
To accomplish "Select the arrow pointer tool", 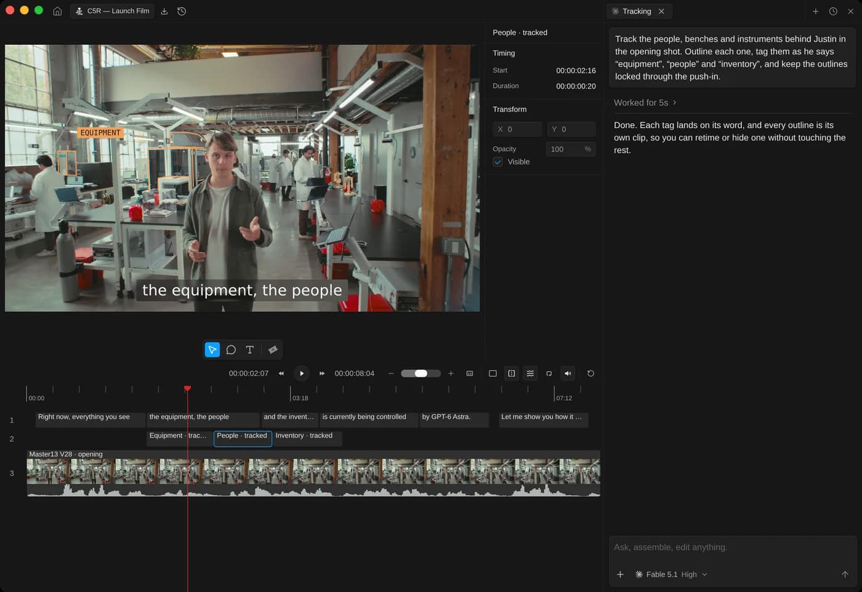I will point(212,350).
